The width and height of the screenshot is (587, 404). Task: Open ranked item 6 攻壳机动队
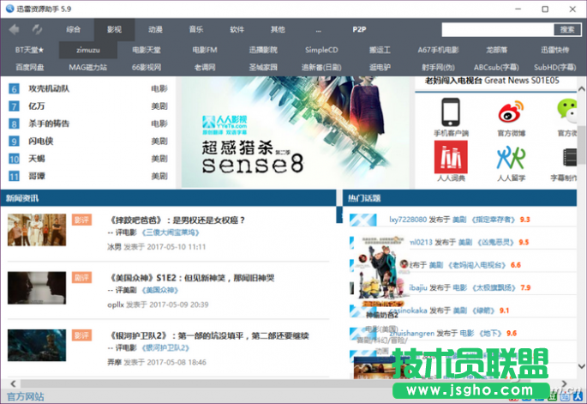click(49, 89)
